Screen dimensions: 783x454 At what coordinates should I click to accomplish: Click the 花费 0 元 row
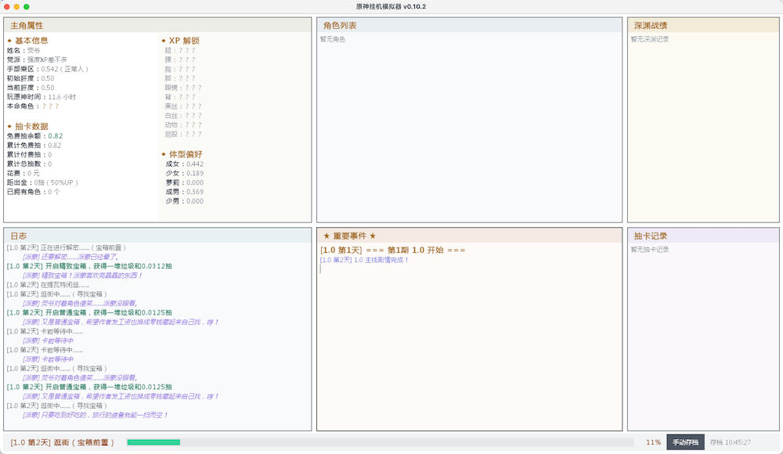coord(23,173)
